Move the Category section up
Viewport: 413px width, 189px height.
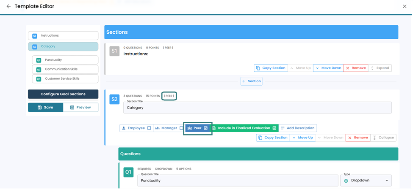(x=302, y=138)
